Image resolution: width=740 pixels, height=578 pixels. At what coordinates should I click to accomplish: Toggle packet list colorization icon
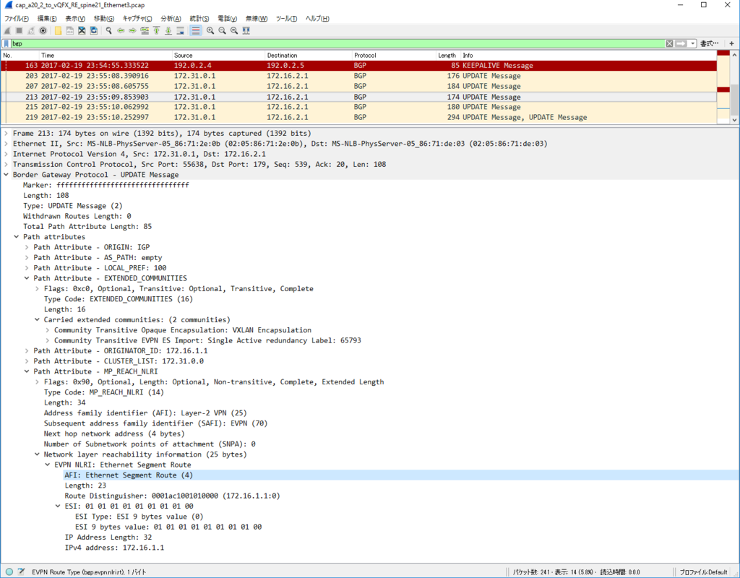195,30
